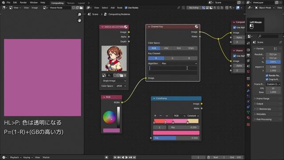The image size is (284, 160).
Task: Show only red backdrop channel
Action: pyautogui.click(x=215, y=8)
